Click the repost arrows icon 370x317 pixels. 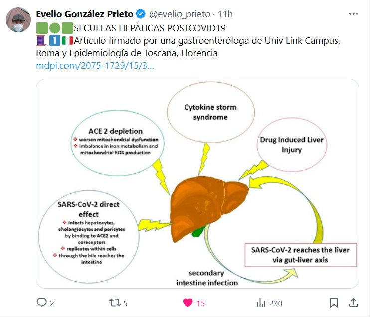click(116, 303)
